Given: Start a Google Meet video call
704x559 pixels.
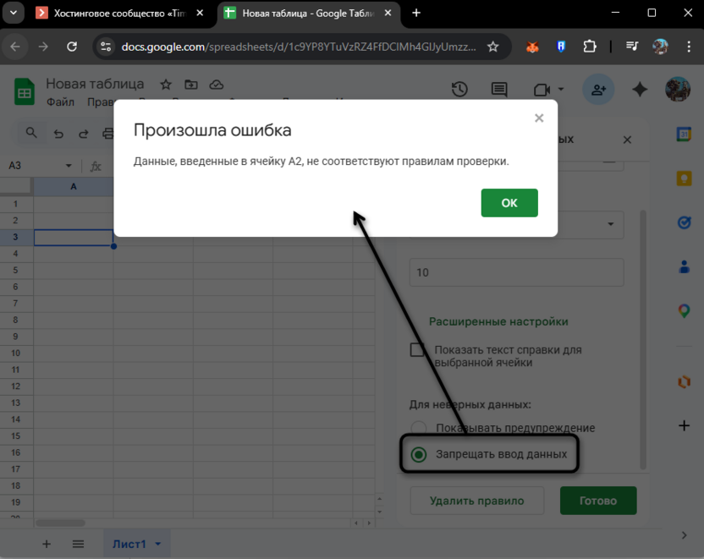Looking at the screenshot, I should tap(539, 90).
